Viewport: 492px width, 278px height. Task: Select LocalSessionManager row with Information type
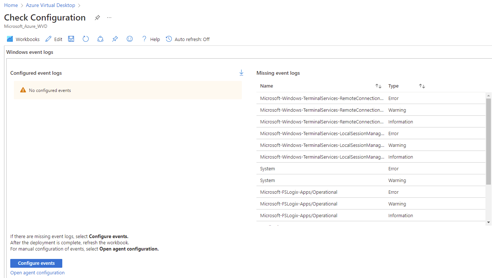click(x=371, y=157)
